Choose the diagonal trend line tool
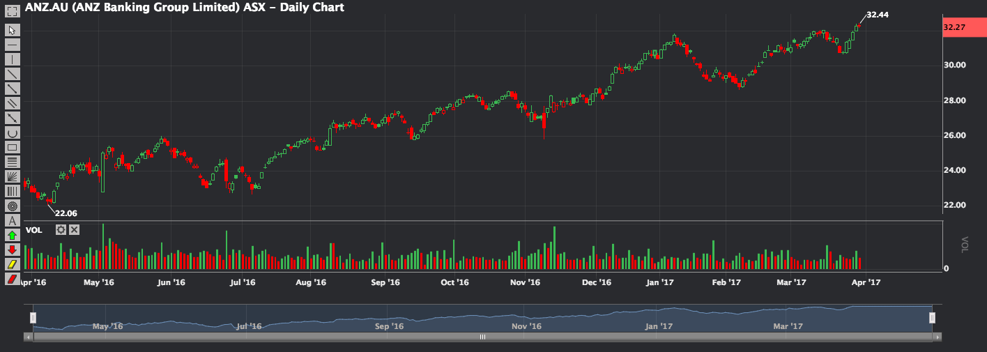Image resolution: width=987 pixels, height=352 pixels. (x=12, y=74)
